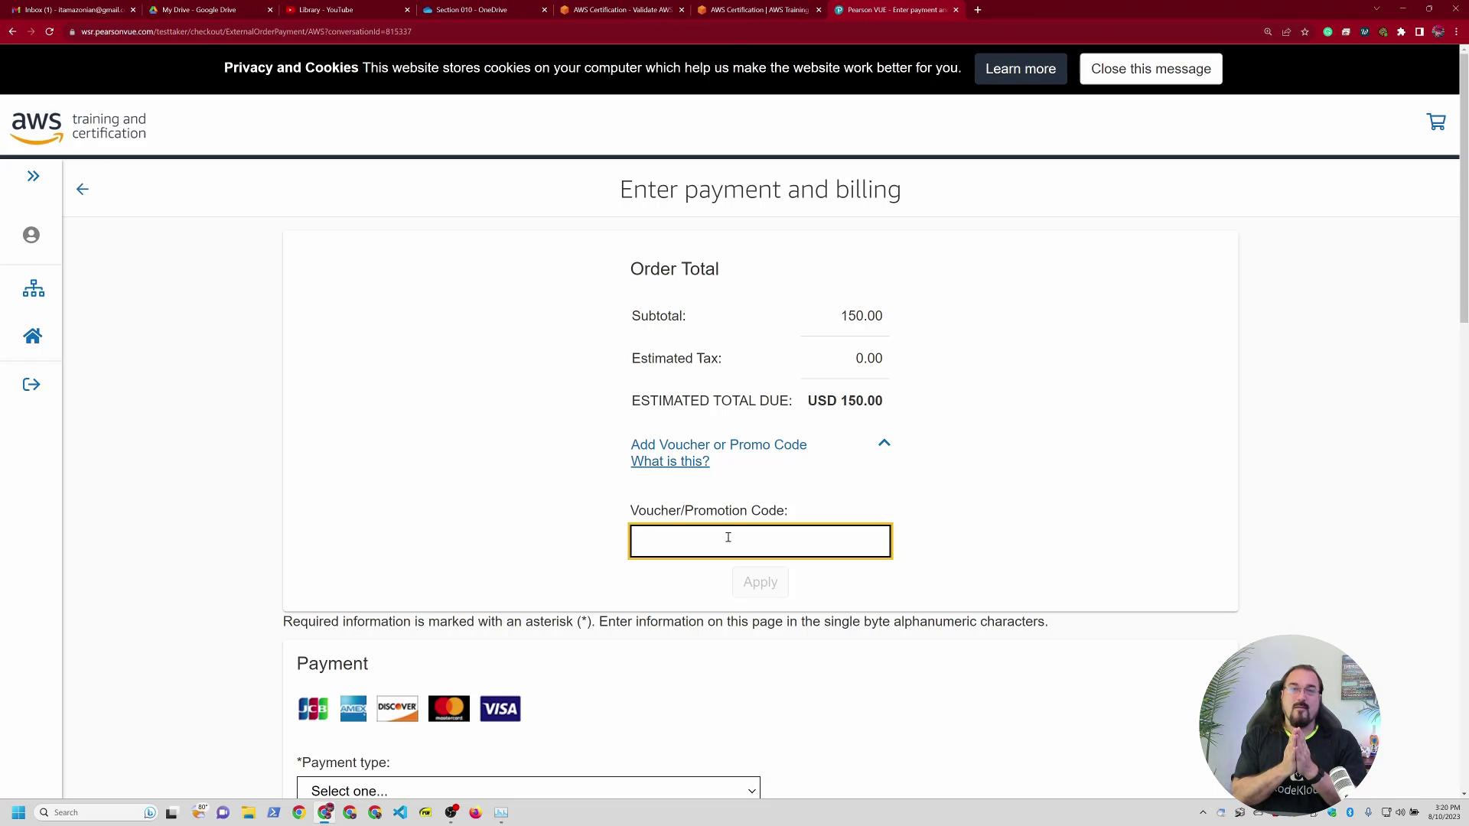
Task: Collapse the Add Voucher or Promo Code section
Action: click(x=884, y=444)
